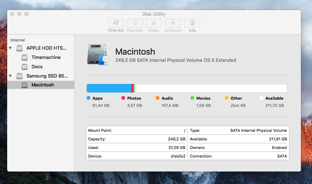Viewport: 312px width, 184px height.
Task: Click the APPLE HDD drive icon
Action: (19, 48)
